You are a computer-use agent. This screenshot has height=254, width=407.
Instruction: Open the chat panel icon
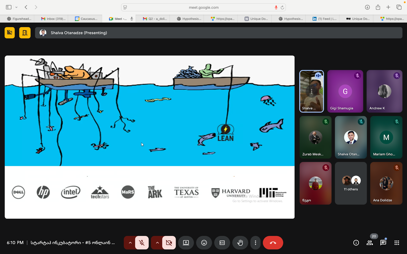[383, 243]
